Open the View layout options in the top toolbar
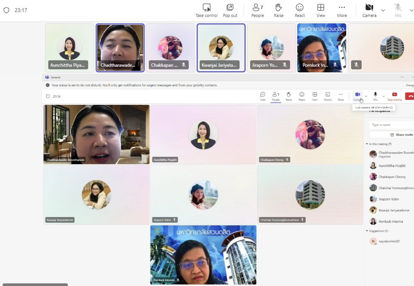The width and height of the screenshot is (414, 286). point(321,11)
